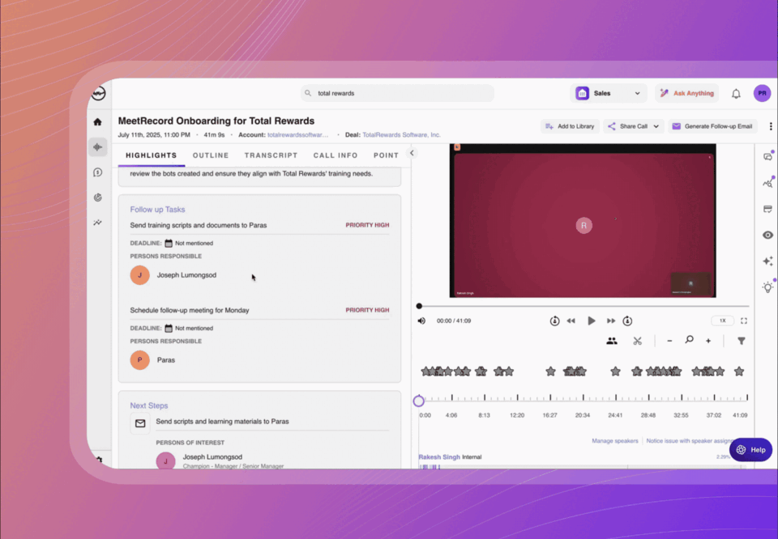778x539 pixels.
Task: Open the PR profile avatar
Action: pos(762,93)
